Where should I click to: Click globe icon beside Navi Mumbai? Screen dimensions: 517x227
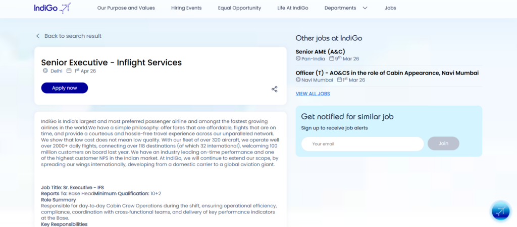pos(298,80)
